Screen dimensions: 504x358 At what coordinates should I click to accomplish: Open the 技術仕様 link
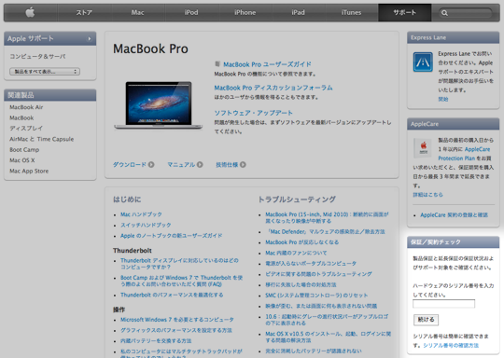(227, 165)
